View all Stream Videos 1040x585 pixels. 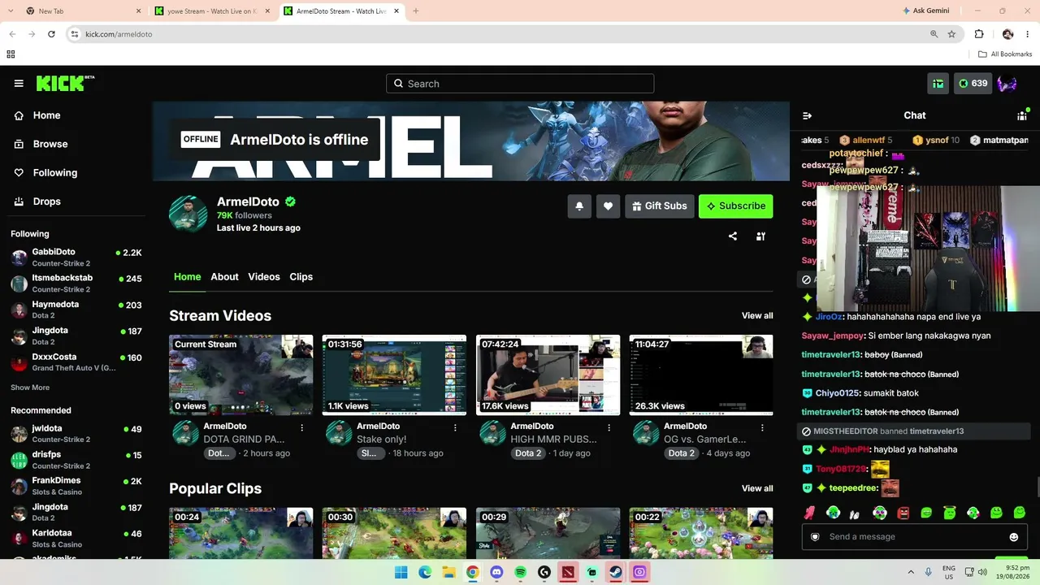757,316
